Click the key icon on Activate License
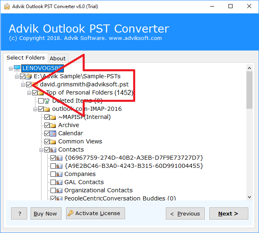The width and height of the screenshot is (259, 233). coord(70,213)
